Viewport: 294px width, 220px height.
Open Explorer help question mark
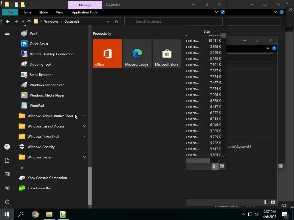223,12
